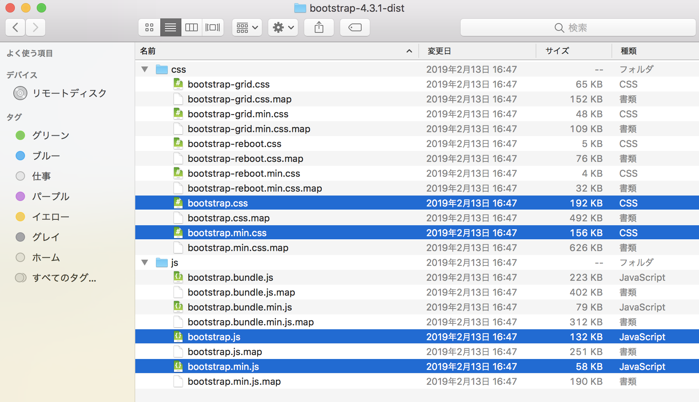This screenshot has width=699, height=402.
Task: Click the bootstrap.min.css file icon
Action: (178, 233)
